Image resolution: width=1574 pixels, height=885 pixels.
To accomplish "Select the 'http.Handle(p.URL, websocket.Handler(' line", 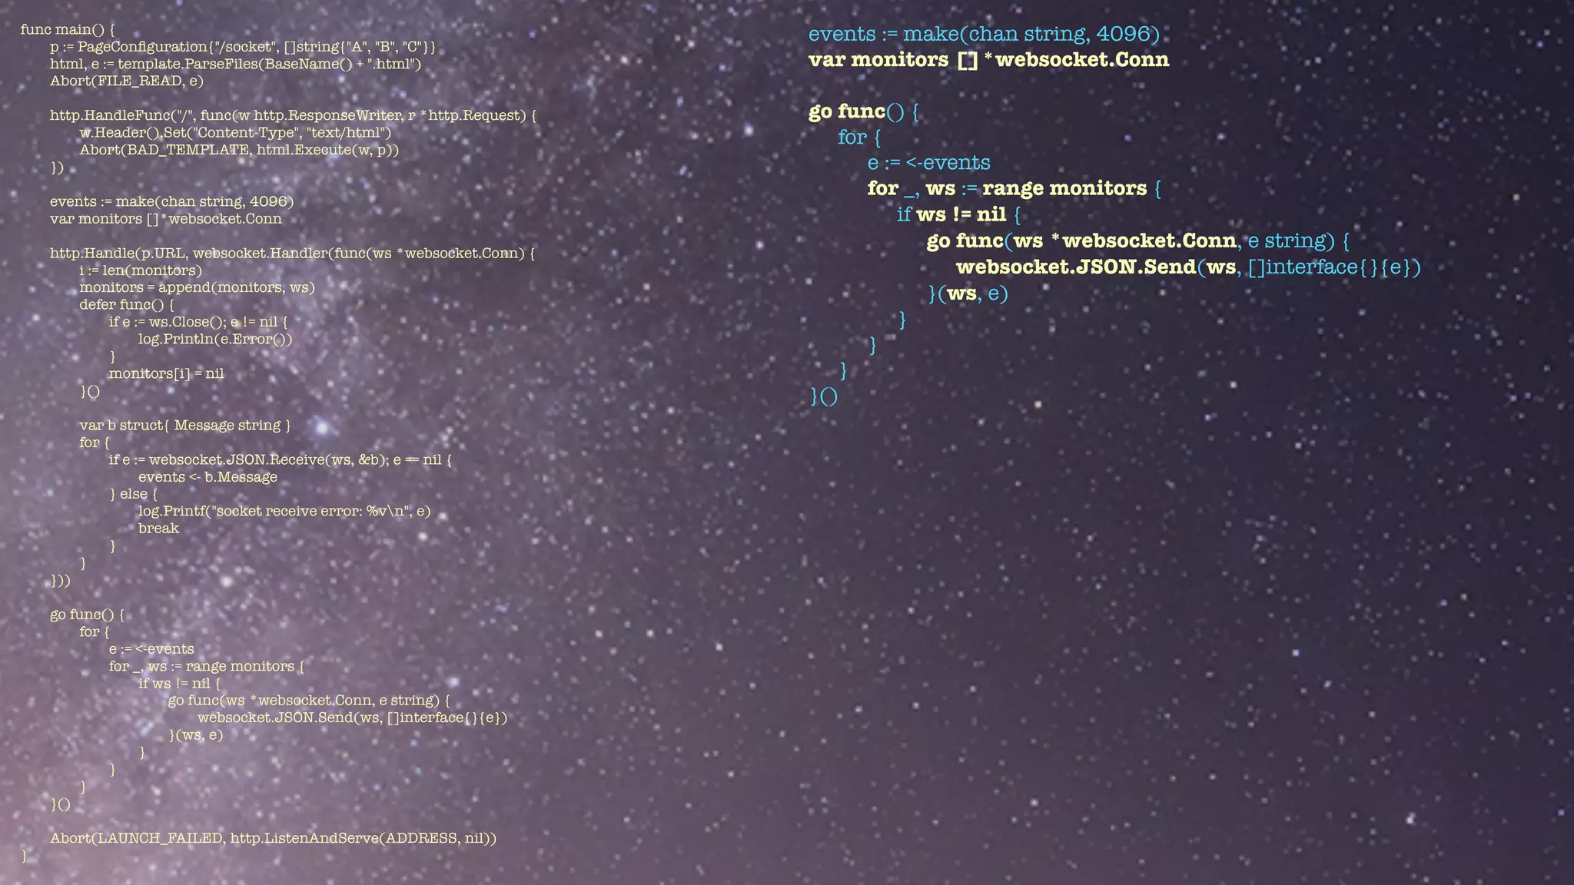I will point(293,253).
